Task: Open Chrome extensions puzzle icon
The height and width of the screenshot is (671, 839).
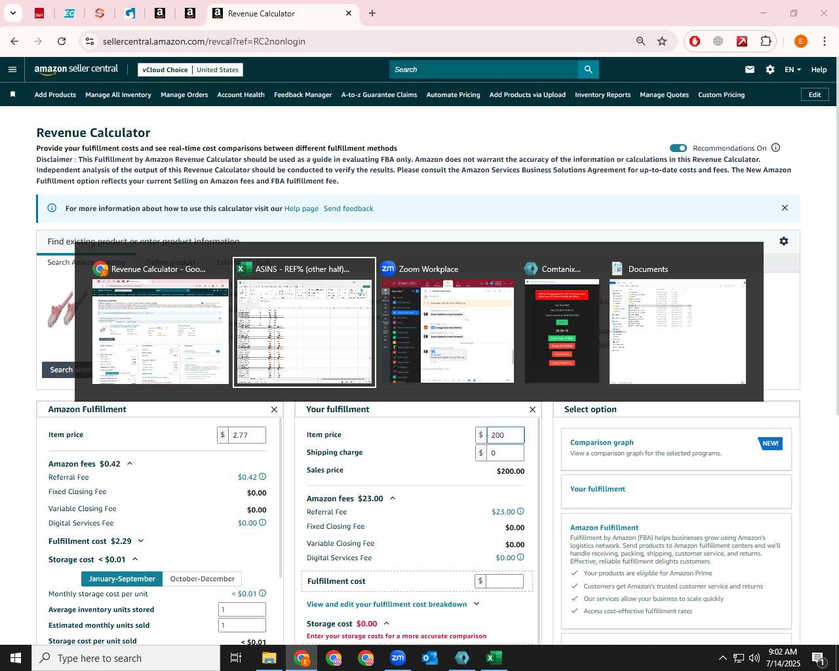Action: 766,41
